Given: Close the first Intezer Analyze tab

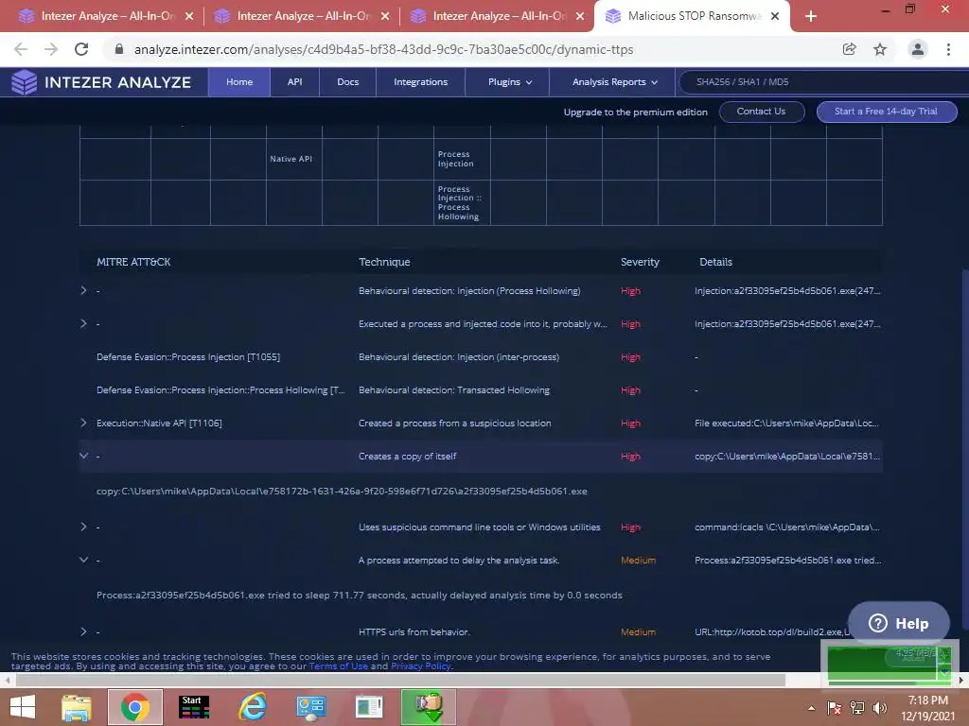Looking at the screenshot, I should click(x=189, y=16).
